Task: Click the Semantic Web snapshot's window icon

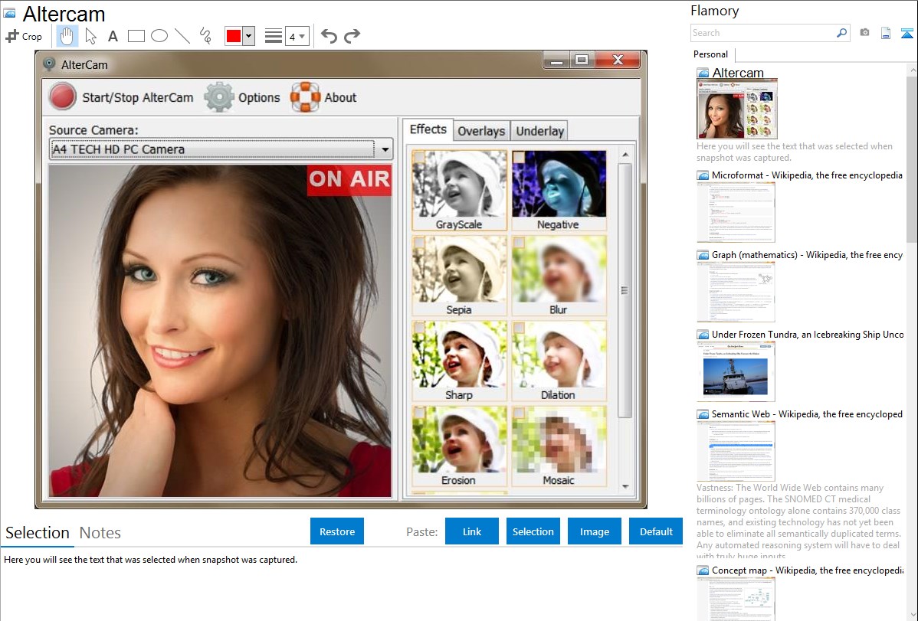Action: coord(703,414)
